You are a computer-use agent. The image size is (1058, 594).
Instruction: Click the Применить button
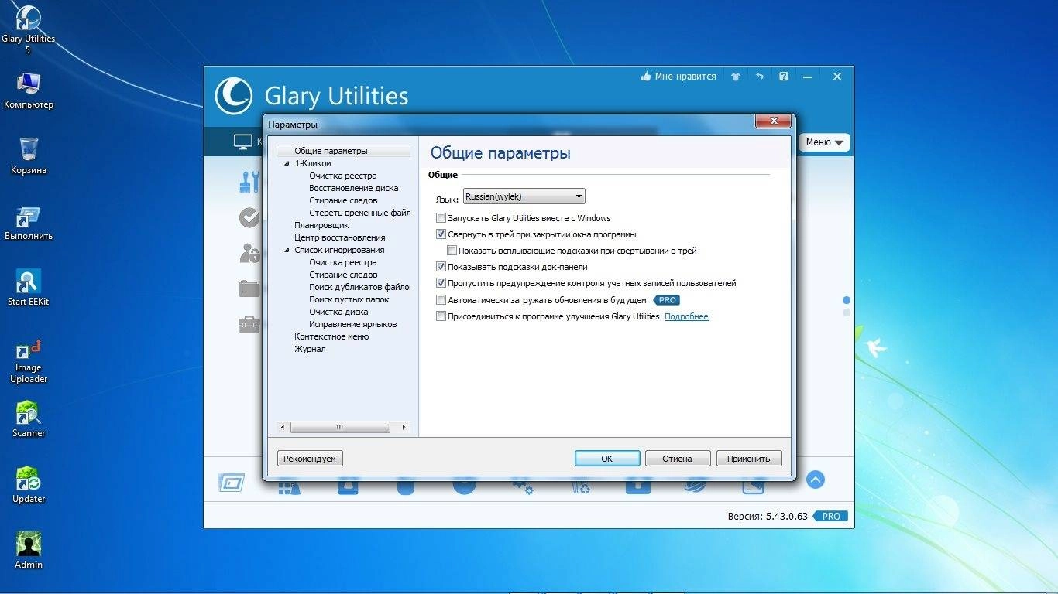(x=749, y=459)
